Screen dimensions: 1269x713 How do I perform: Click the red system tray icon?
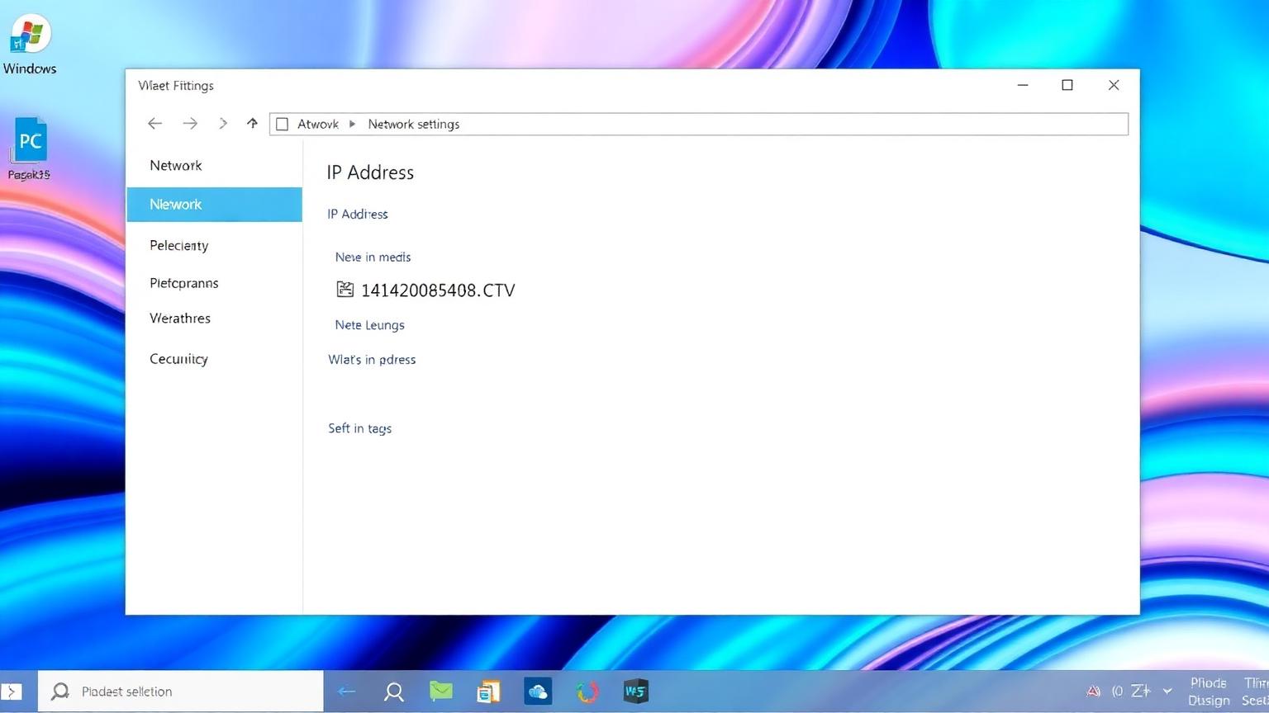pos(1093,692)
